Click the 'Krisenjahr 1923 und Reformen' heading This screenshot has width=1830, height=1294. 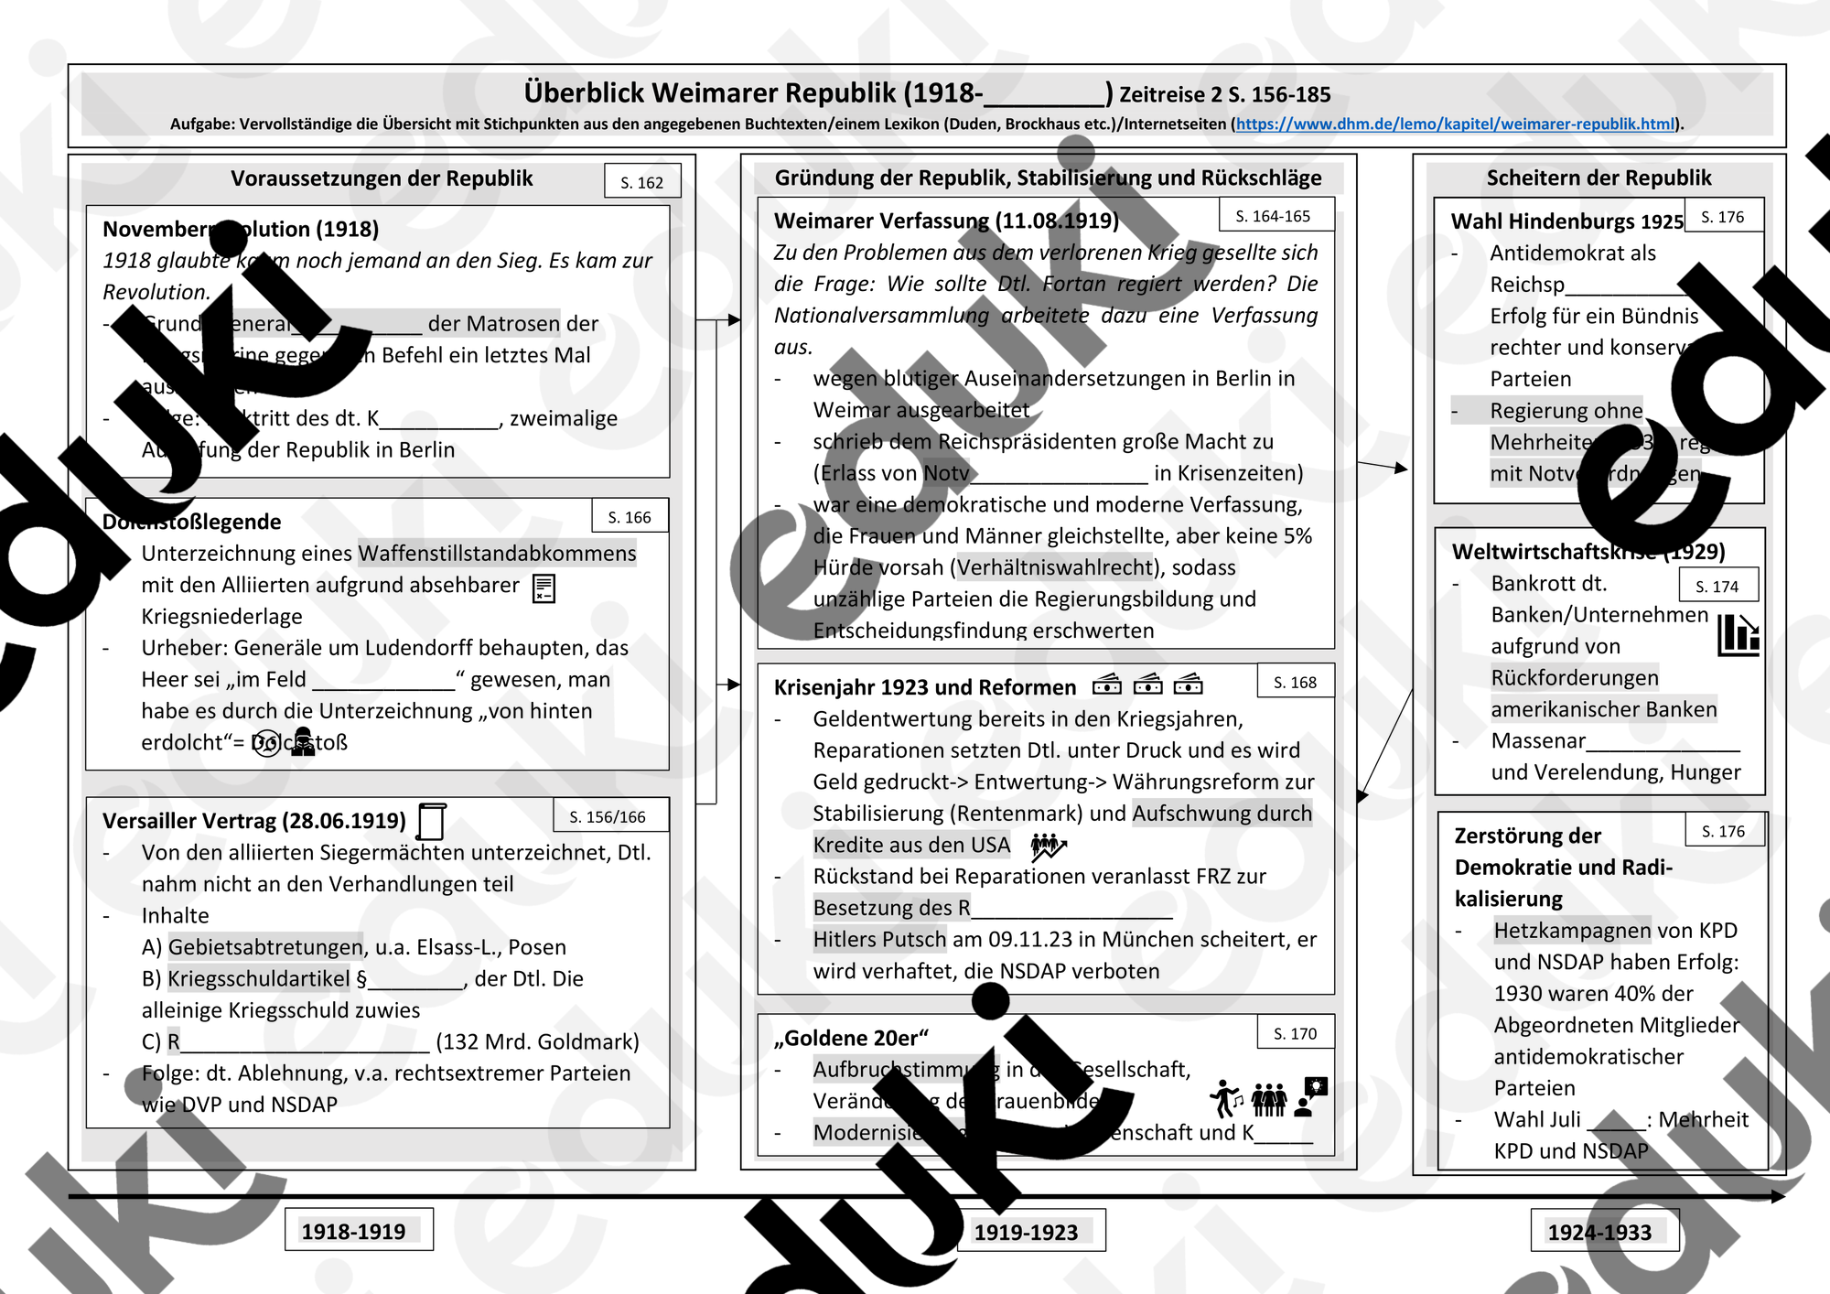point(925,687)
